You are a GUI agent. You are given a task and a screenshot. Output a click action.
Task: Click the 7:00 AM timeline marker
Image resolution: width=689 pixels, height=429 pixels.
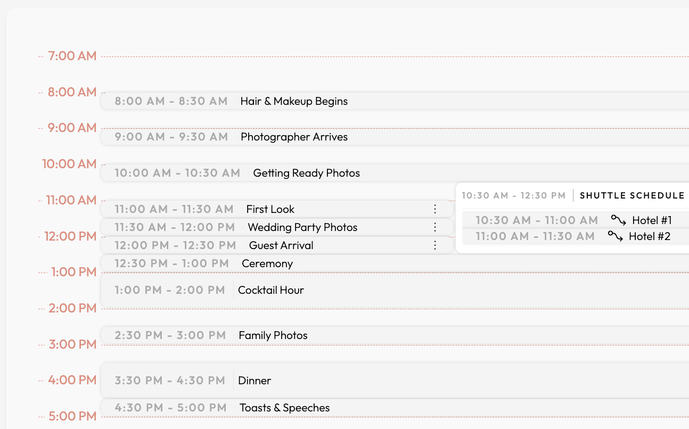[72, 56]
